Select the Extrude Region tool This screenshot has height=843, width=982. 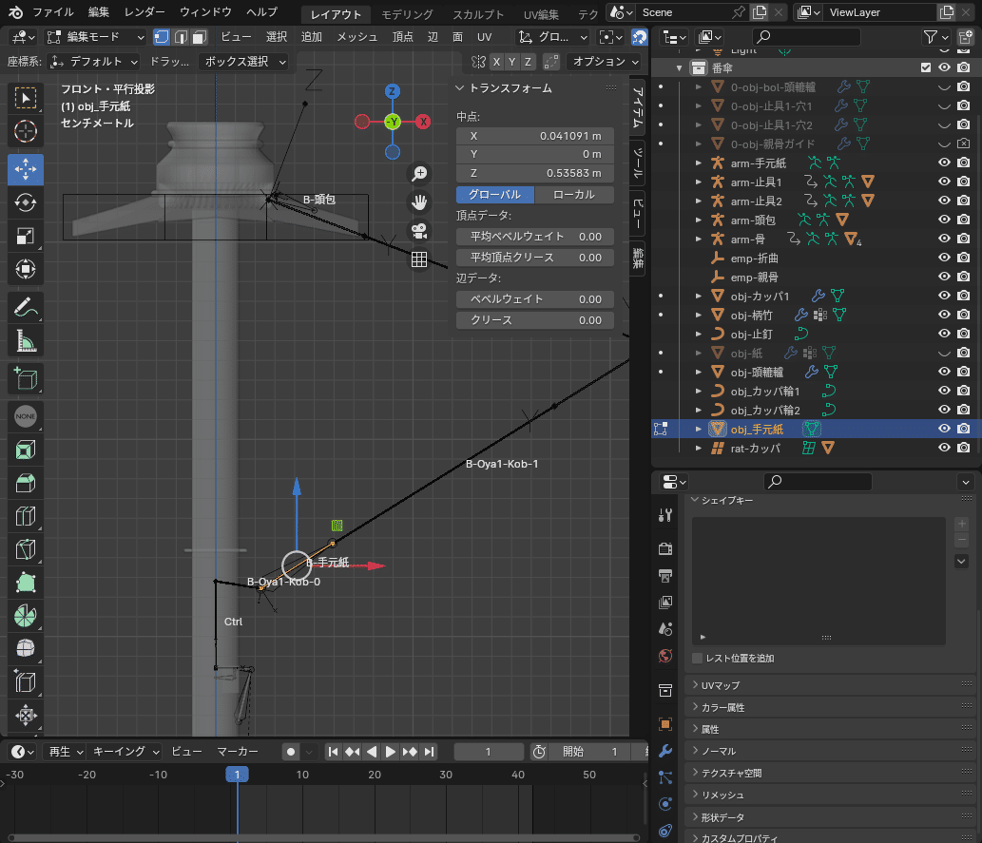point(26,450)
